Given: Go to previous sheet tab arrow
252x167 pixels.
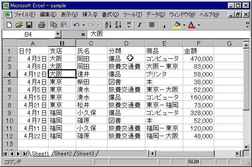Looking at the screenshot, I should (x=12, y=154).
